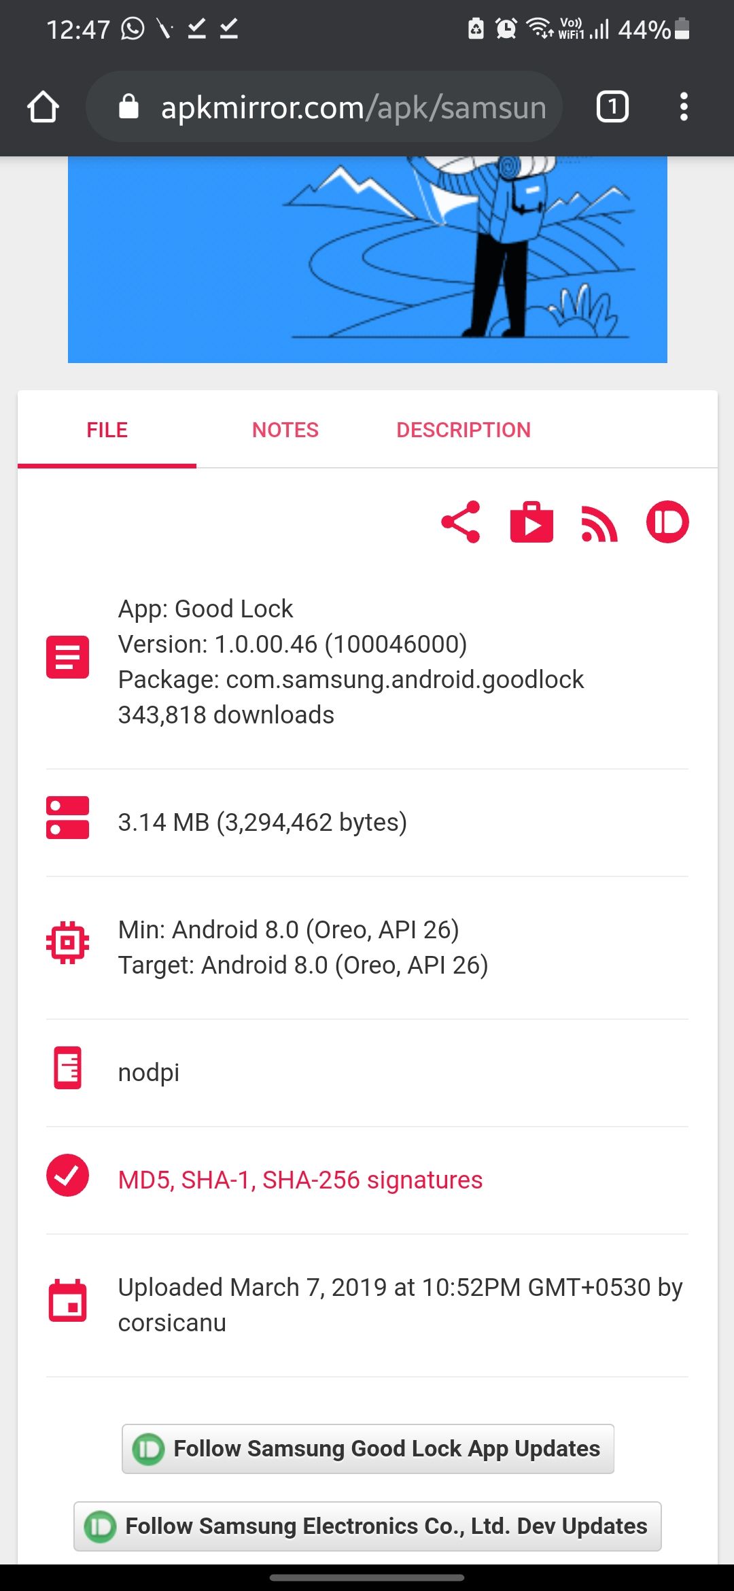Screen dimensions: 734x1591
Task: Follow Samsung Good Lock App Updates
Action: coord(368,1448)
